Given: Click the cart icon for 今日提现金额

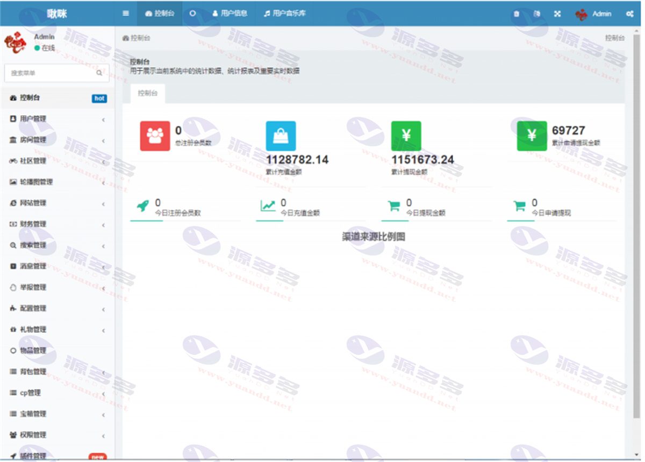Looking at the screenshot, I should click(x=394, y=206).
